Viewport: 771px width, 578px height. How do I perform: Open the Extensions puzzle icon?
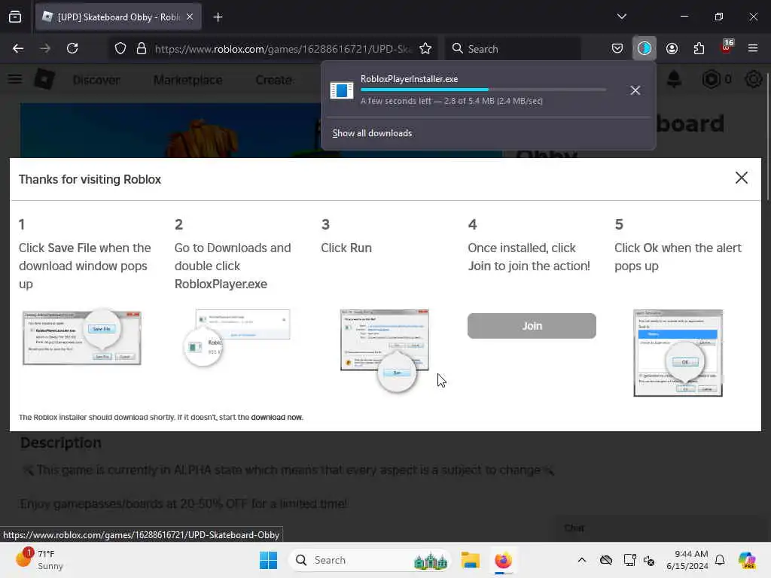pos(699,48)
